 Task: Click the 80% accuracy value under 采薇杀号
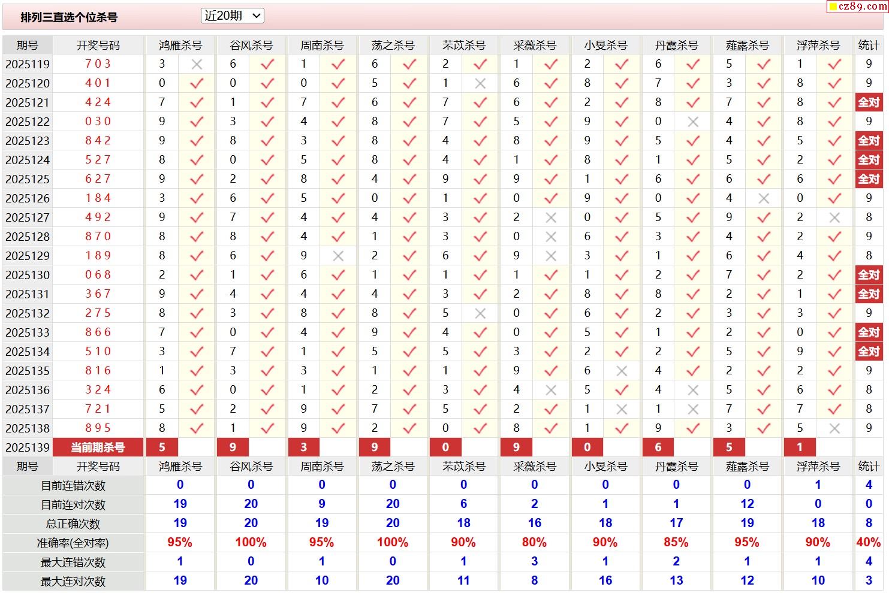pos(534,543)
